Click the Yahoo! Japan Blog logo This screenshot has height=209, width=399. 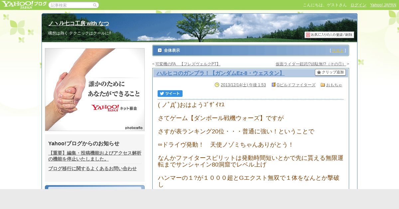pyautogui.click(x=24, y=5)
